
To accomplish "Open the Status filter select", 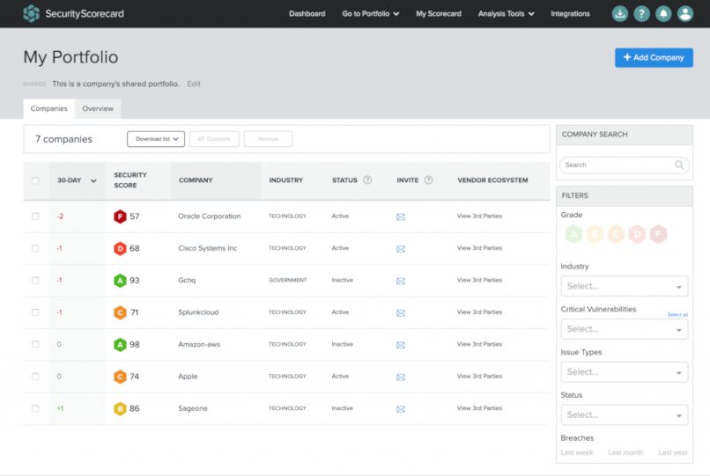I will tap(624, 415).
